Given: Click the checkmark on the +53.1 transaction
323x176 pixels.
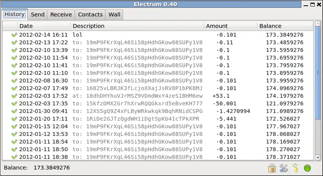Looking at the screenshot, I should [x=14, y=96].
